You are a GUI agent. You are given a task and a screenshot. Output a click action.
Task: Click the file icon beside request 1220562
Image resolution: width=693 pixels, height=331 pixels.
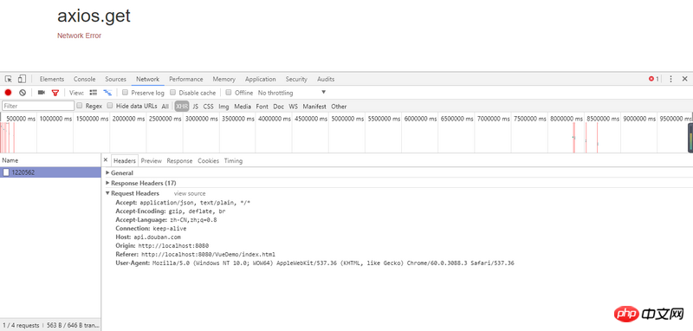(6, 172)
